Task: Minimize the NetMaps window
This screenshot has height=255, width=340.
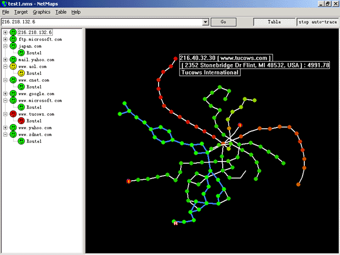Action: click(321, 4)
